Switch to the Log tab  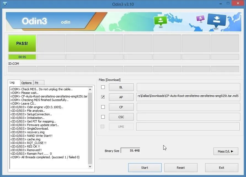14,82
